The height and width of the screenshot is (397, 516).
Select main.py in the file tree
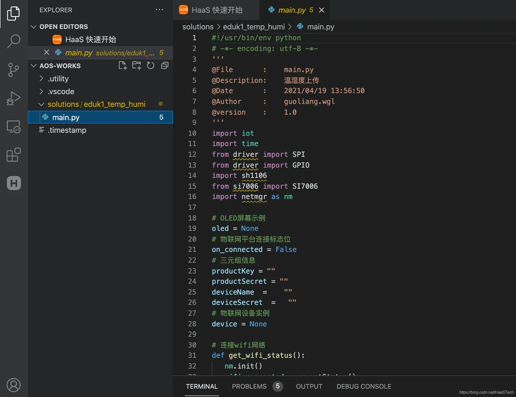(100, 117)
